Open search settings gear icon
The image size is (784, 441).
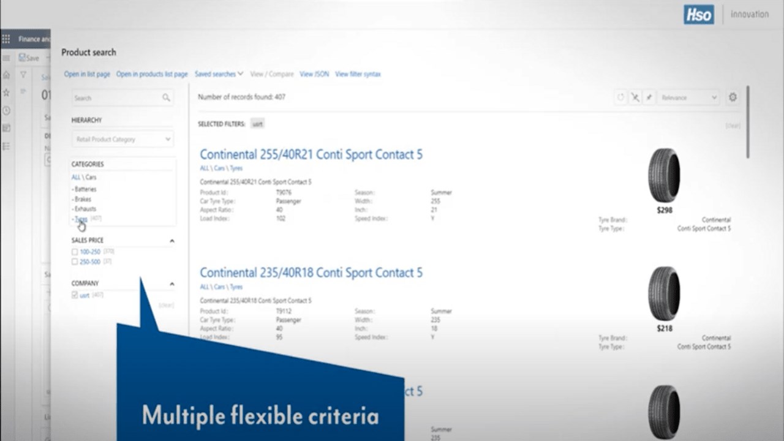coord(733,97)
